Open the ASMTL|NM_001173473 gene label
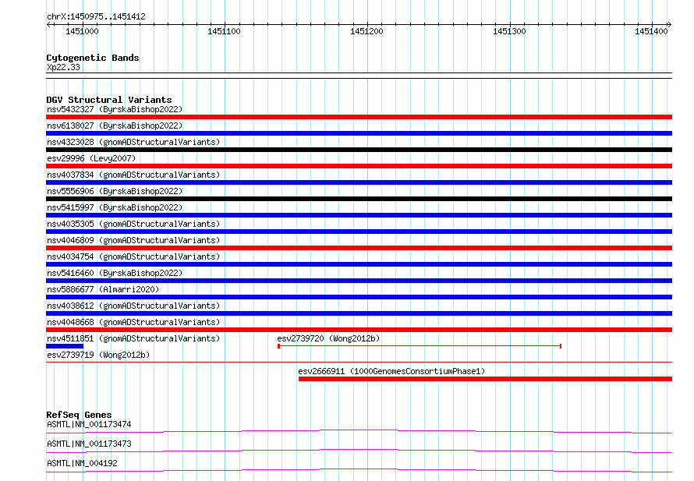This screenshot has width=694, height=481. [89, 444]
